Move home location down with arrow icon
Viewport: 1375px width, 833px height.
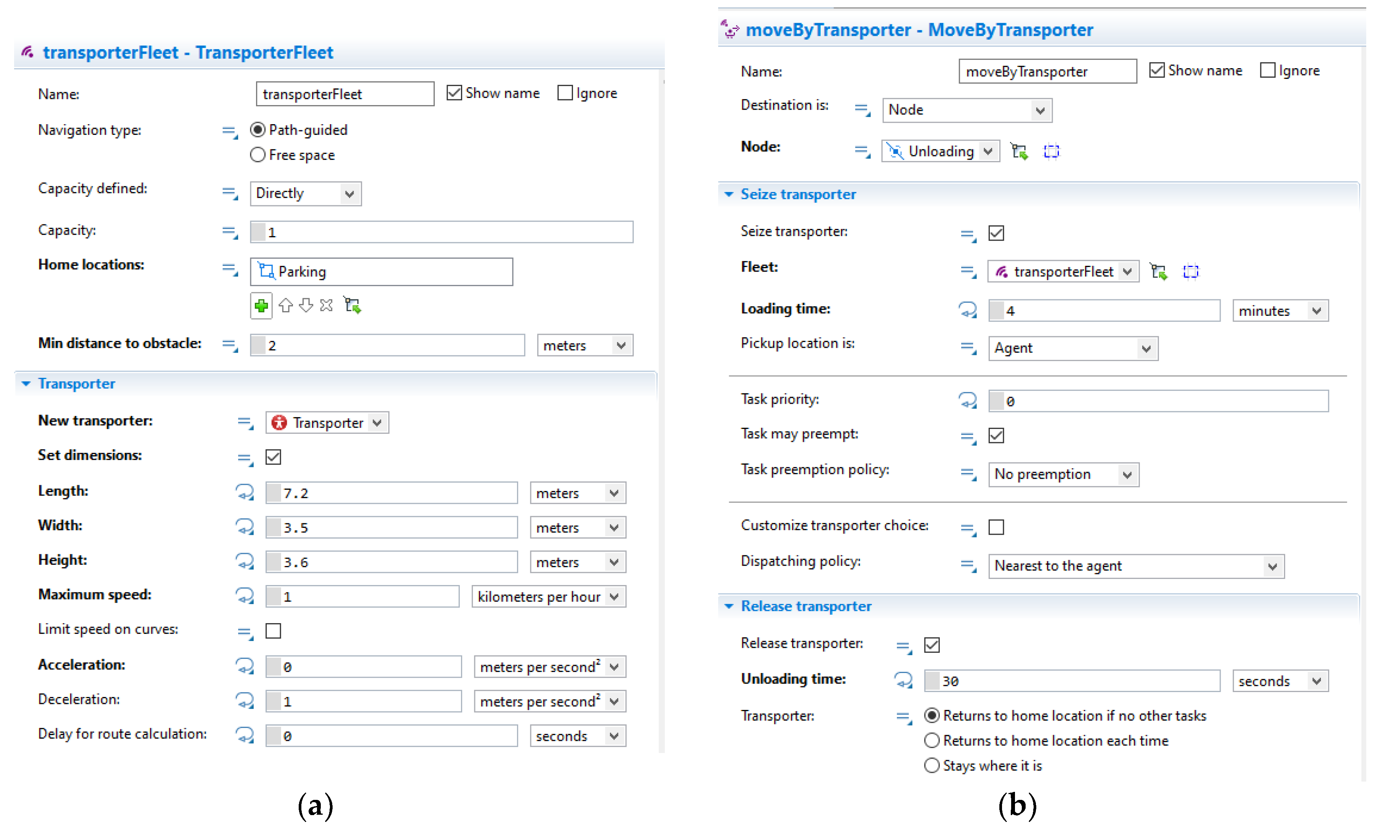[306, 306]
